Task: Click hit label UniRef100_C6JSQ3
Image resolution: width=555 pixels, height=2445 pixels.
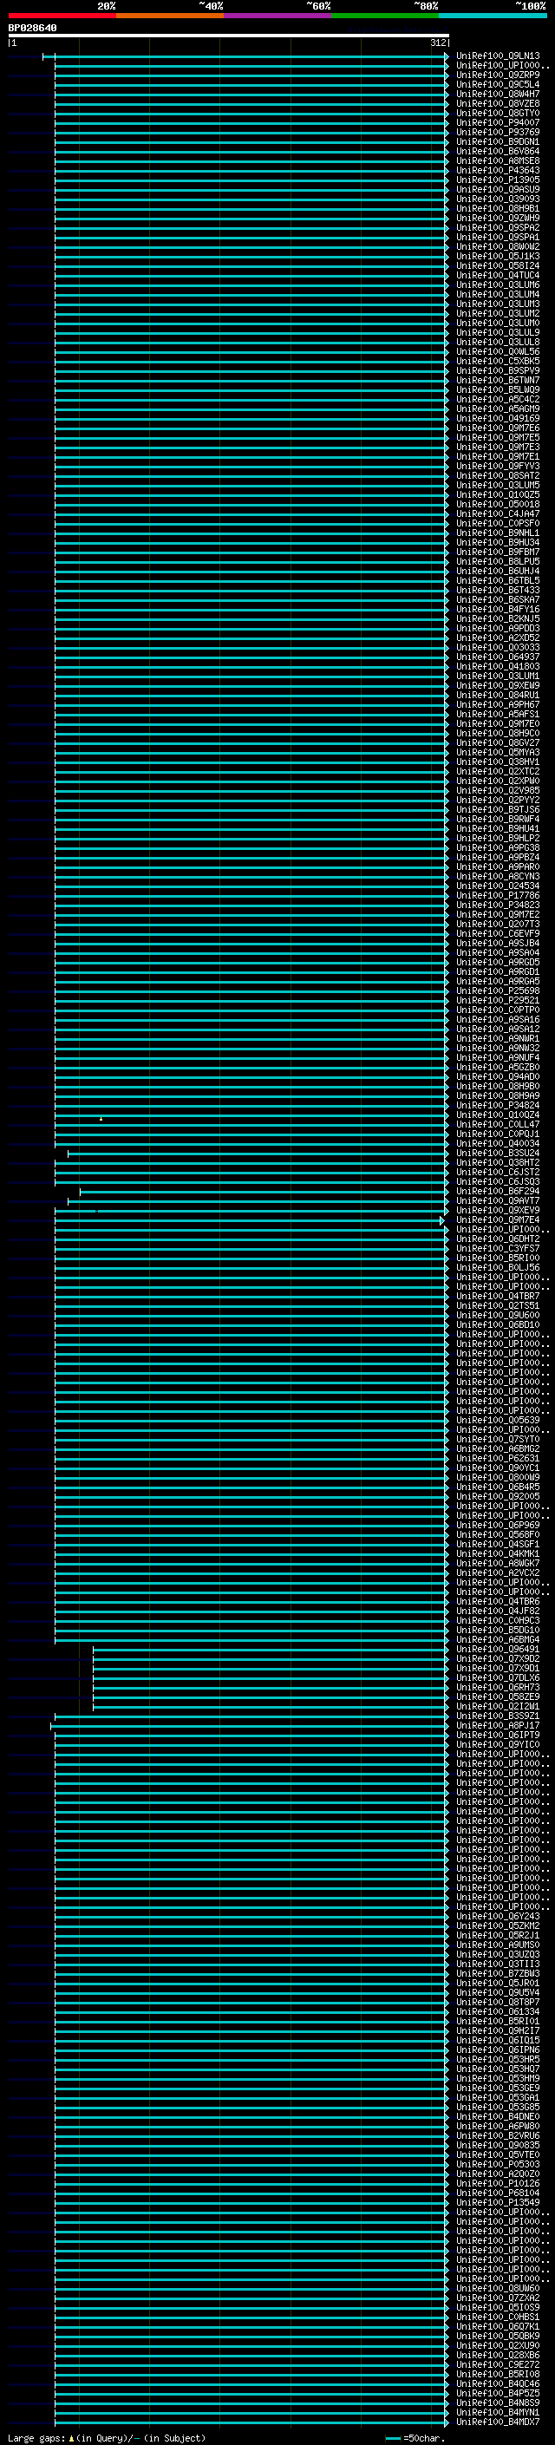Action: coord(497,1181)
